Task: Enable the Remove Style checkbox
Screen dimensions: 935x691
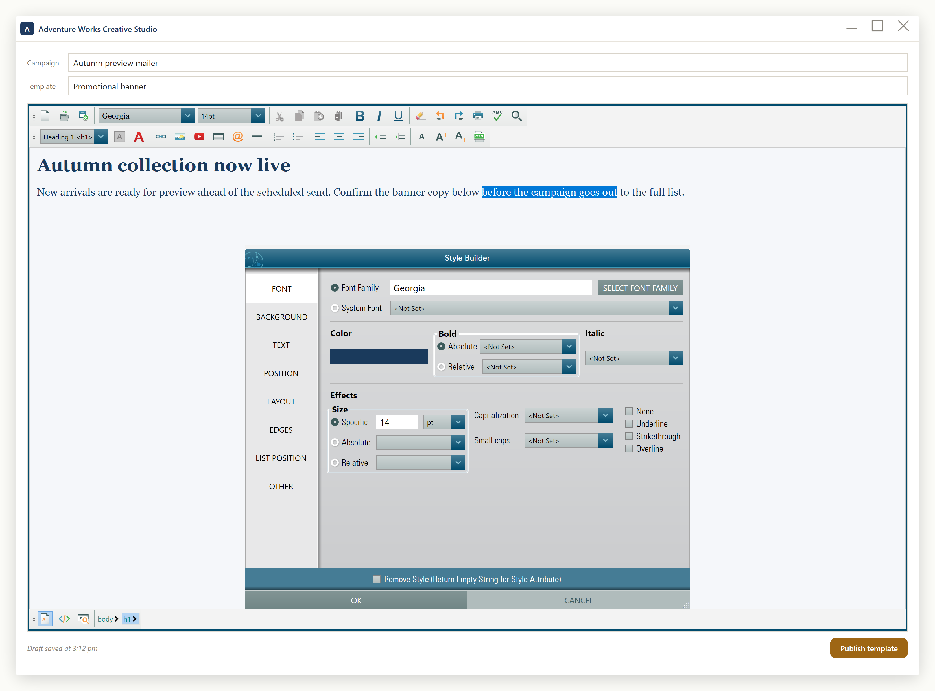Action: [377, 579]
